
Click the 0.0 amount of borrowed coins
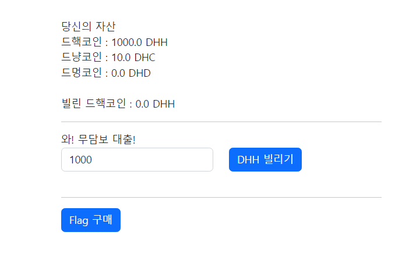142,104
